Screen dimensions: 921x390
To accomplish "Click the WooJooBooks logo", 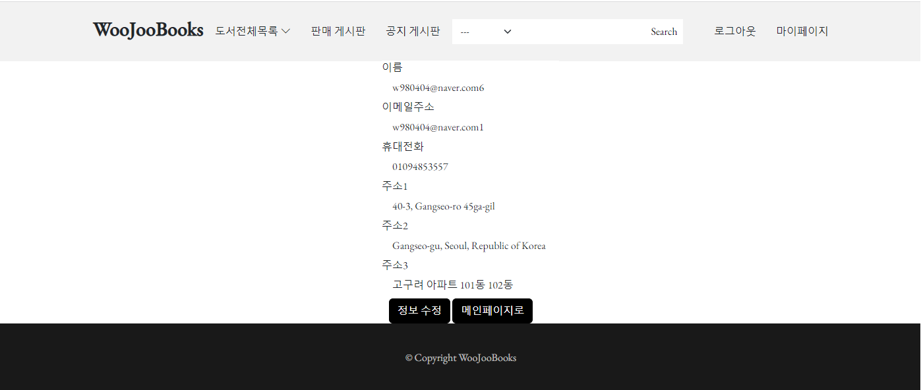I will click(148, 30).
